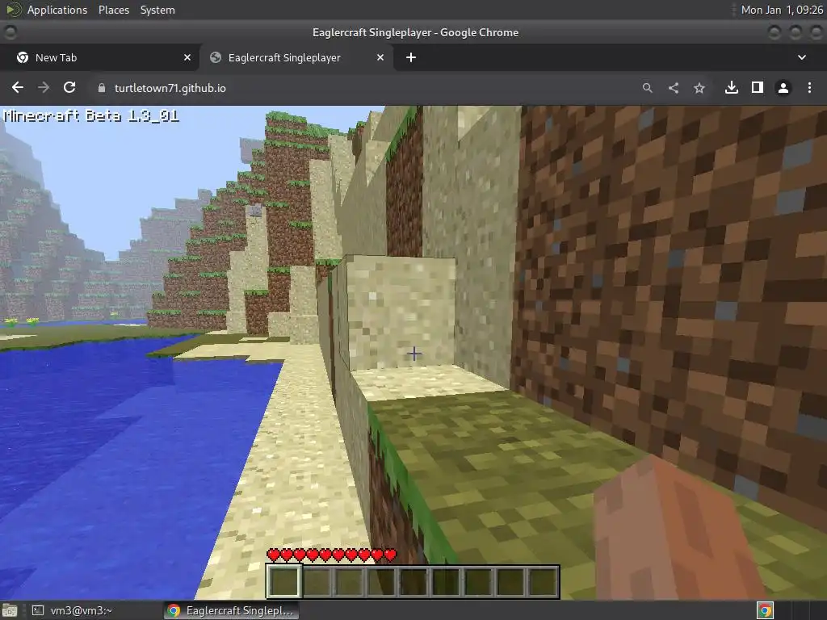Open a new tab with plus button
The height and width of the screenshot is (620, 827).
(411, 57)
